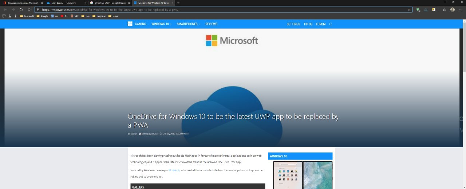Click the download arrow bookmark icon

click(x=16, y=16)
